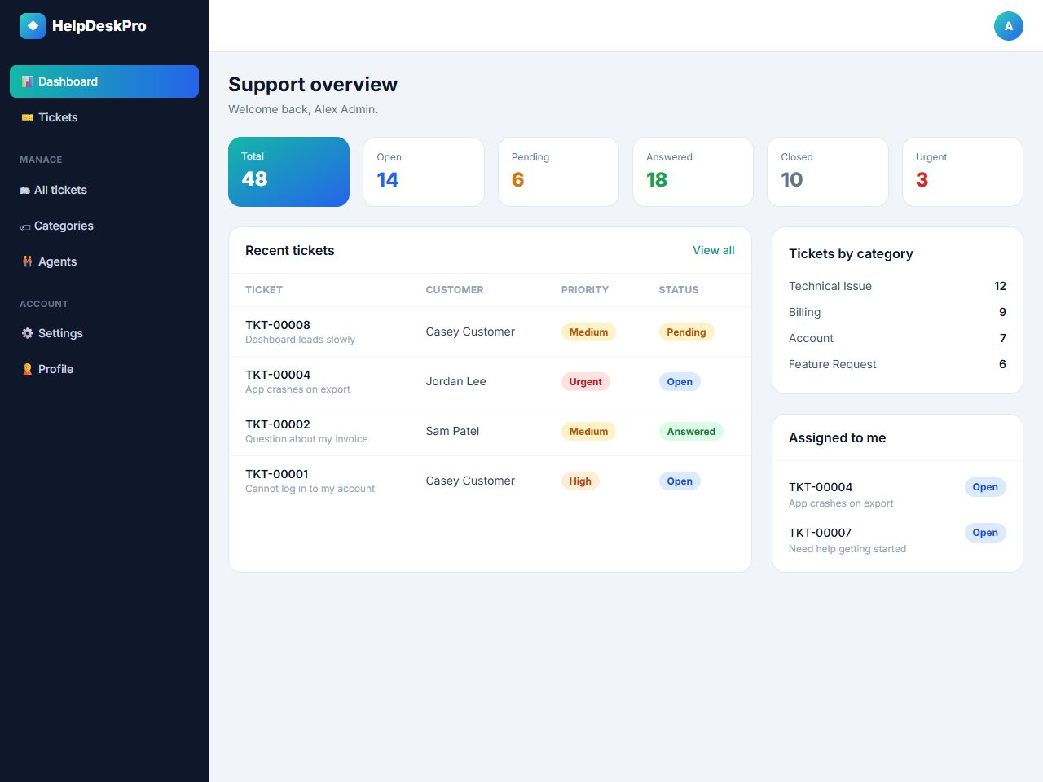Click the PRIORITY column header
The image size is (1043, 782).
(x=585, y=290)
